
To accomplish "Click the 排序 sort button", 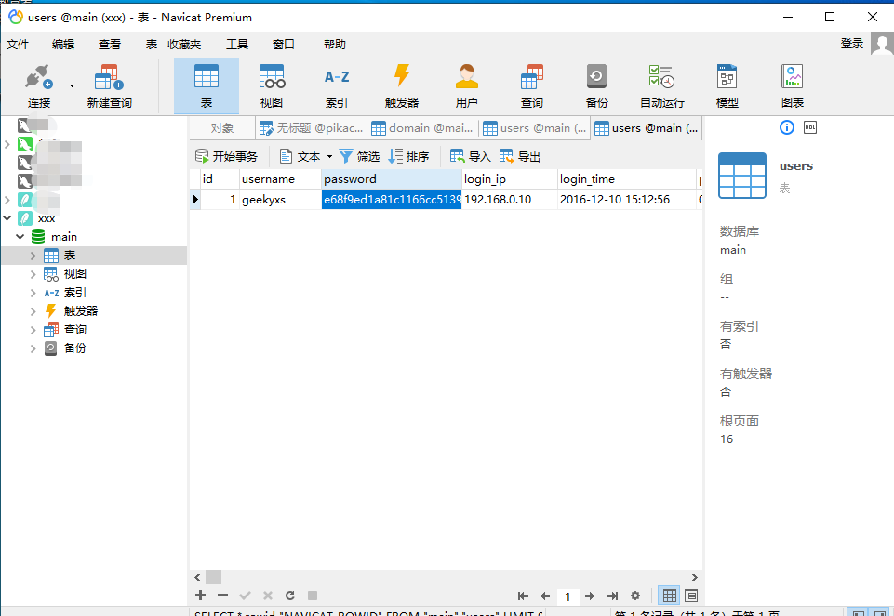I will [x=408, y=157].
